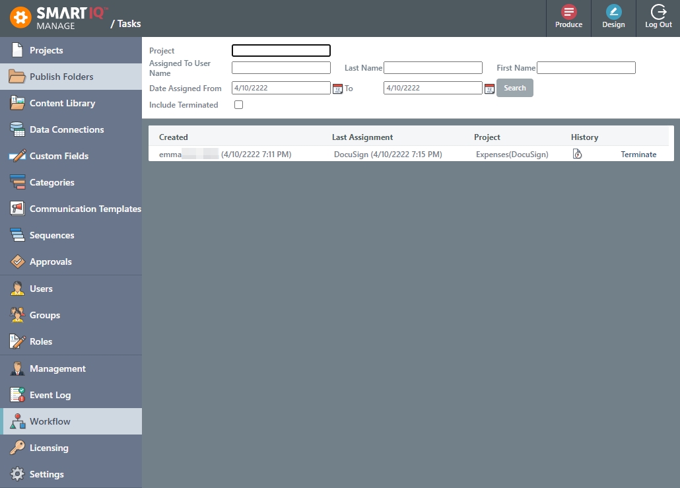Click the Sequences icon in sidebar

pyautogui.click(x=17, y=235)
